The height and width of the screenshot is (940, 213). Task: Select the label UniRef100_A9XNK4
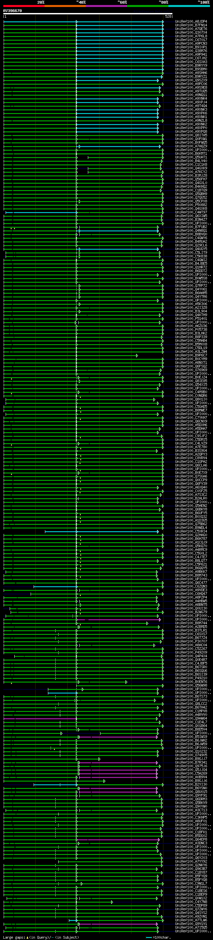click(191, 98)
